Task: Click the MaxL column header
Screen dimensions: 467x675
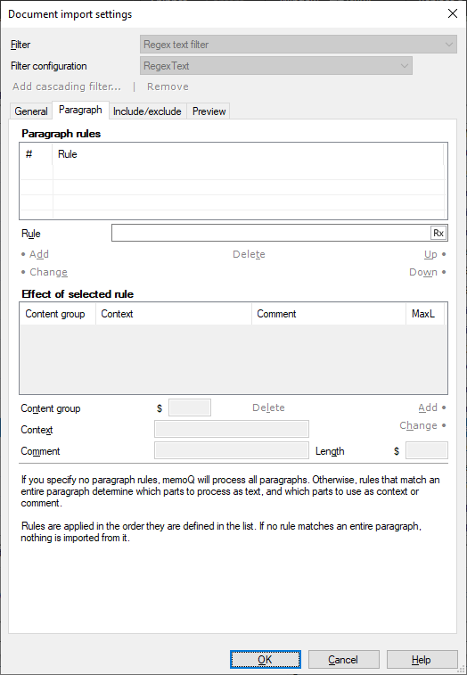Action: (x=425, y=314)
